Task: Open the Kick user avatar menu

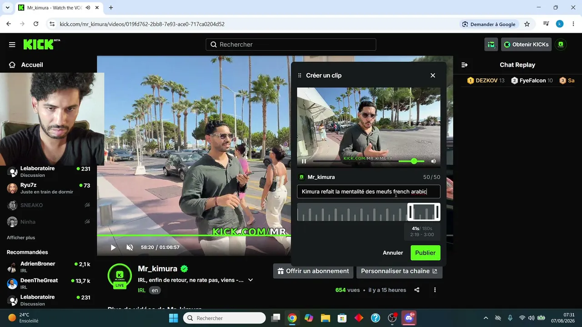Action: click(561, 45)
